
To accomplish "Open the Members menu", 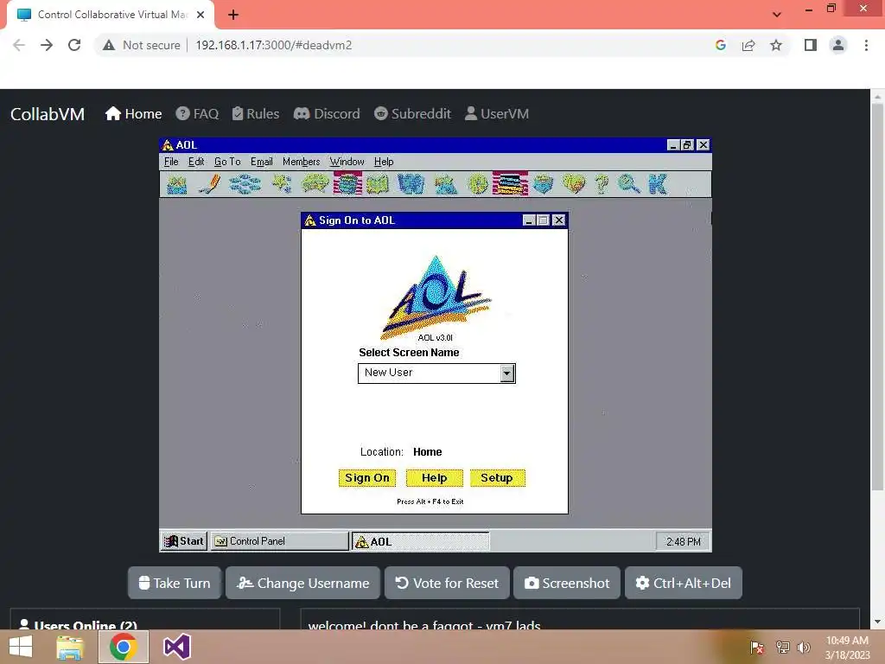I will tap(301, 162).
